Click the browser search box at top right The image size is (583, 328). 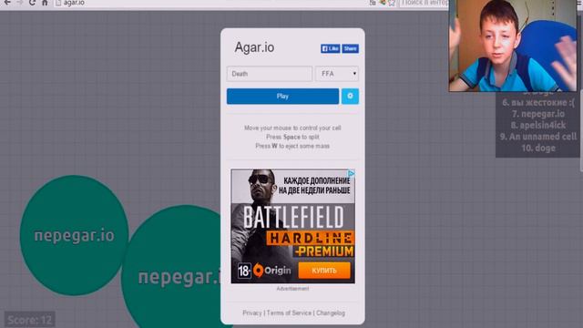424,3
